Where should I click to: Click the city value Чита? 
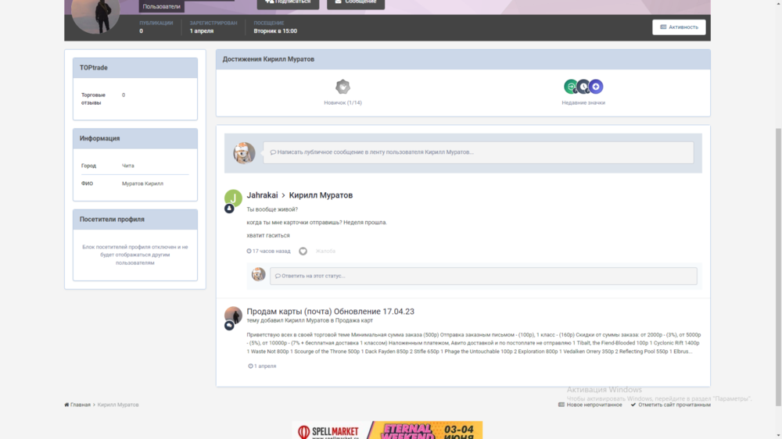click(x=128, y=166)
